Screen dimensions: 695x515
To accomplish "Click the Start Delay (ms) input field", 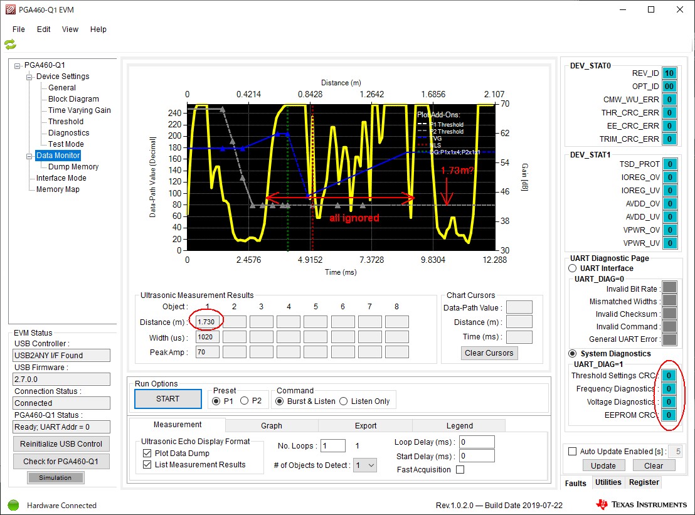I will 477,456.
